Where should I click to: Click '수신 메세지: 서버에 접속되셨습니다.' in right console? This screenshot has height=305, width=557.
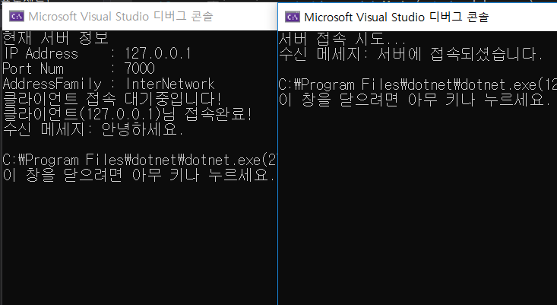[411, 54]
